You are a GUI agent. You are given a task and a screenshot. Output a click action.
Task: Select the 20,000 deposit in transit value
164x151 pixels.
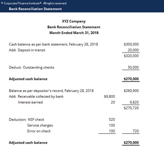(133, 50)
